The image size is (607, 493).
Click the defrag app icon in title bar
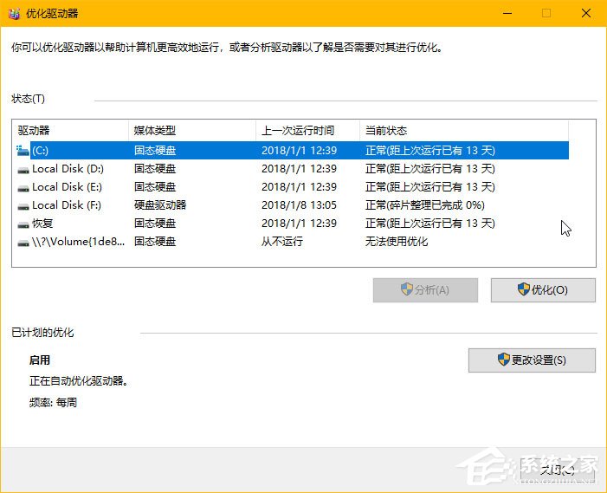click(x=14, y=14)
